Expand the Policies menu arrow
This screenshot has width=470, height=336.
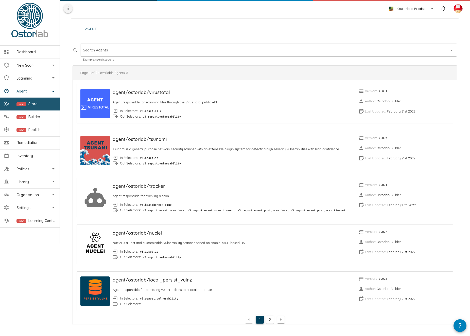coord(53,169)
